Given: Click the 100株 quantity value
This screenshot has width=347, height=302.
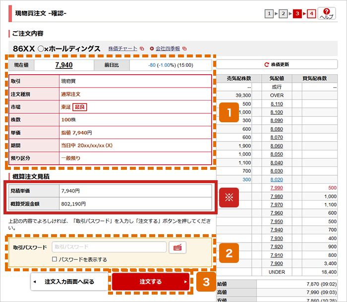Looking at the screenshot, I should [68, 120].
